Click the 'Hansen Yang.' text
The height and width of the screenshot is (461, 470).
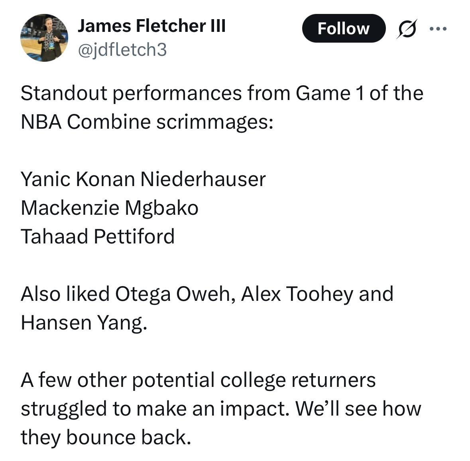(x=84, y=323)
